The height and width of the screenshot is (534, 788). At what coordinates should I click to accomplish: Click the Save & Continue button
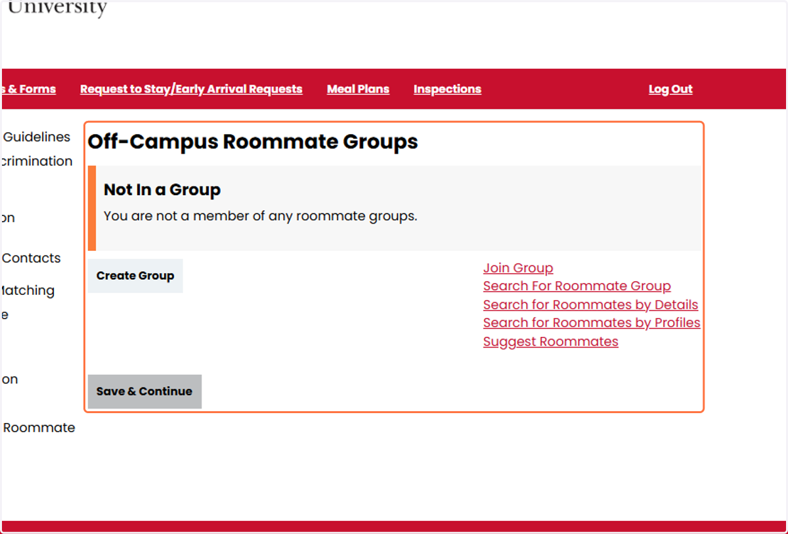pyautogui.click(x=144, y=391)
